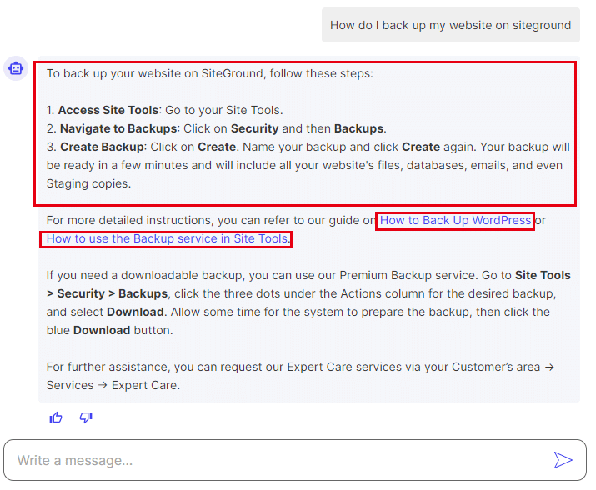Click the bold Create Backup heading
The image size is (596, 490).
coord(102,147)
